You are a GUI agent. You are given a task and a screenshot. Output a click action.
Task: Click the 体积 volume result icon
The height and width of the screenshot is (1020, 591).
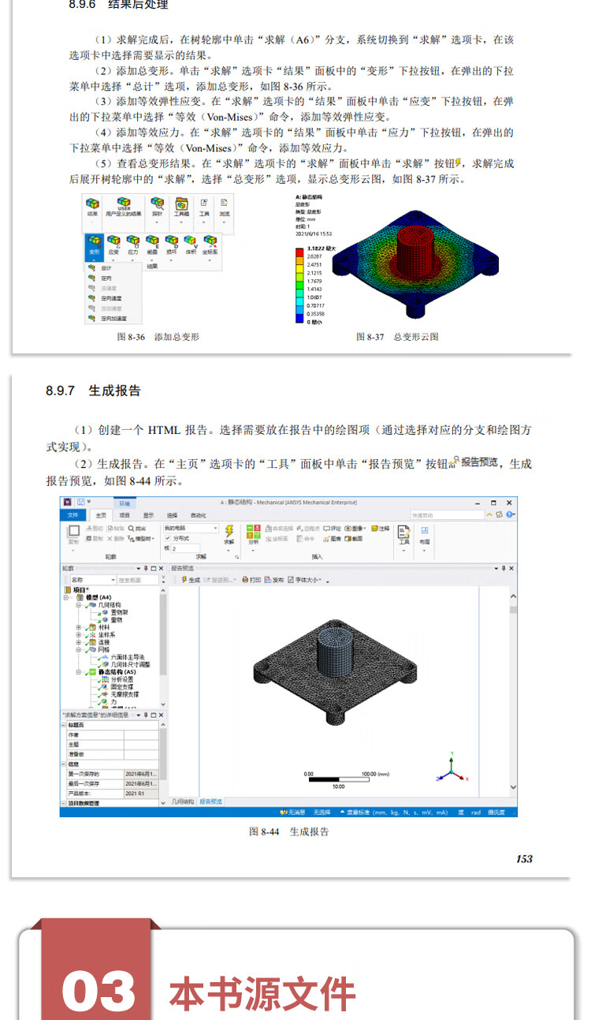pos(190,245)
